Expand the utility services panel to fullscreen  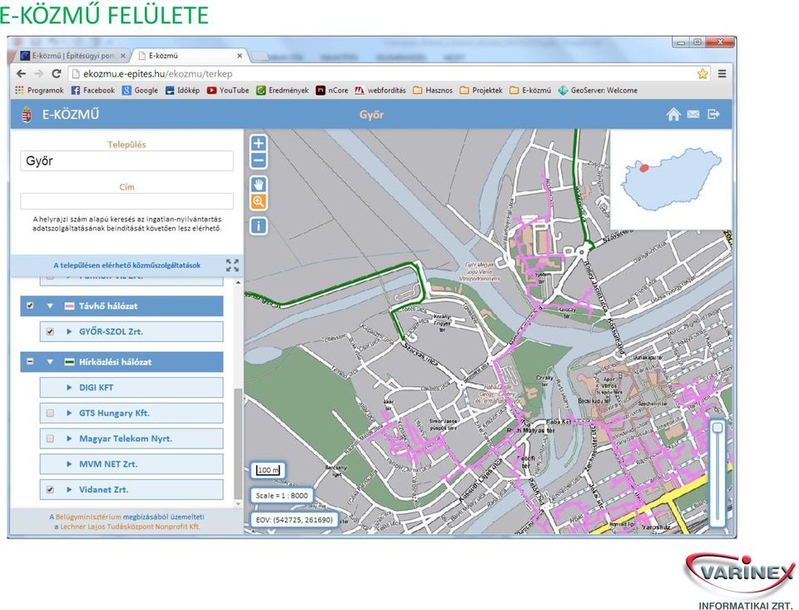(232, 265)
